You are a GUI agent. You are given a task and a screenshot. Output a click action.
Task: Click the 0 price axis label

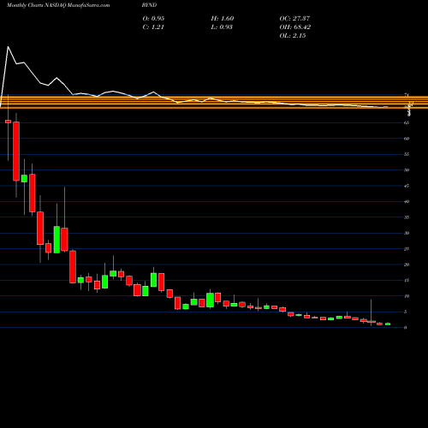[406, 328]
